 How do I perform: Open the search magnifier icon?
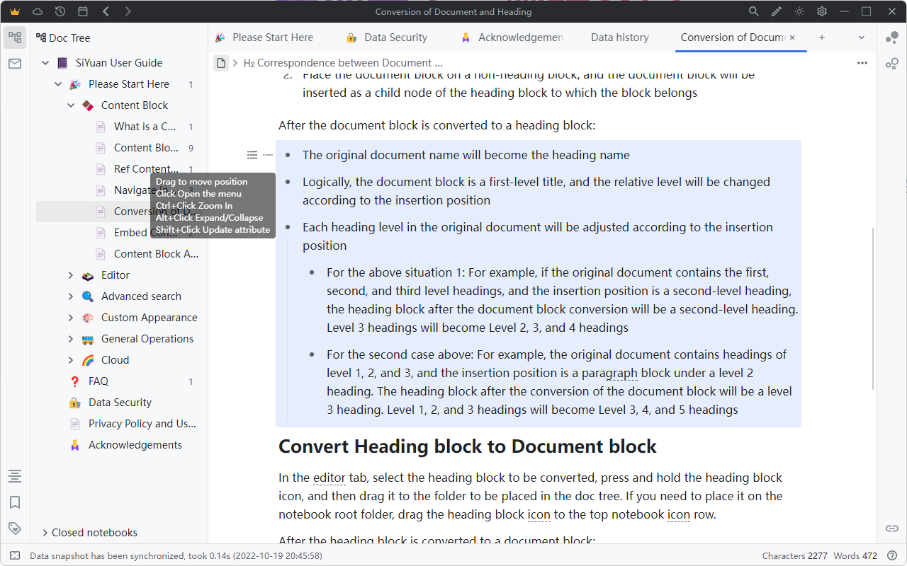(x=754, y=11)
